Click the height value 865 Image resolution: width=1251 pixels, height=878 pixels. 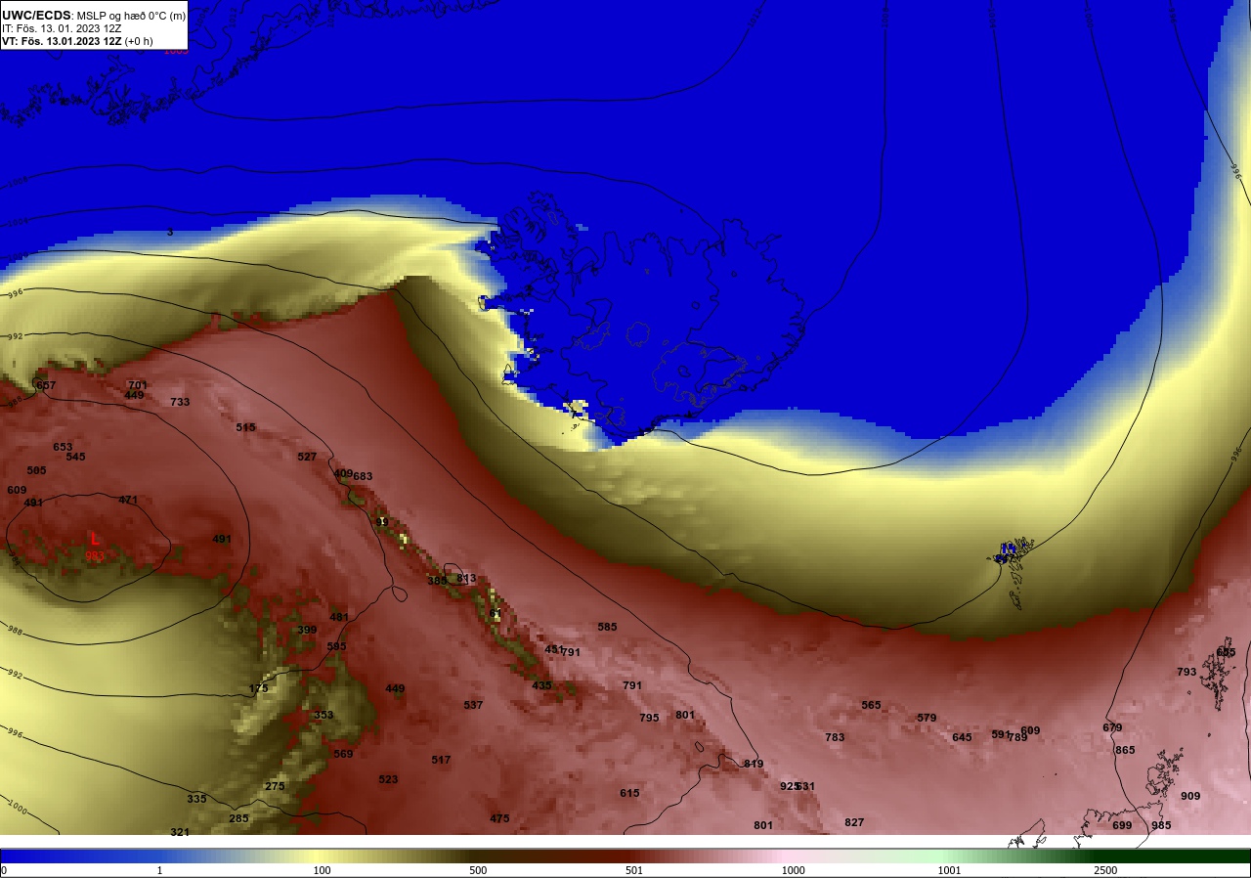point(1125,750)
